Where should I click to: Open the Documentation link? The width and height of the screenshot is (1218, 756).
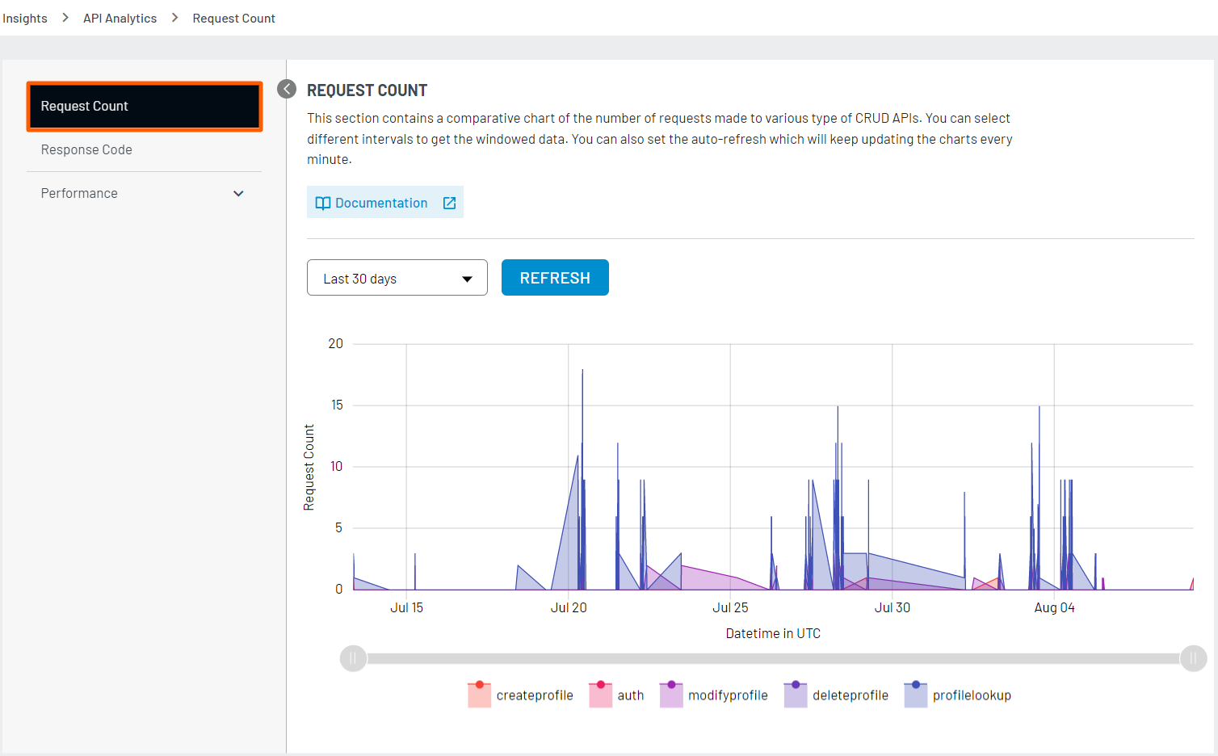pos(381,202)
